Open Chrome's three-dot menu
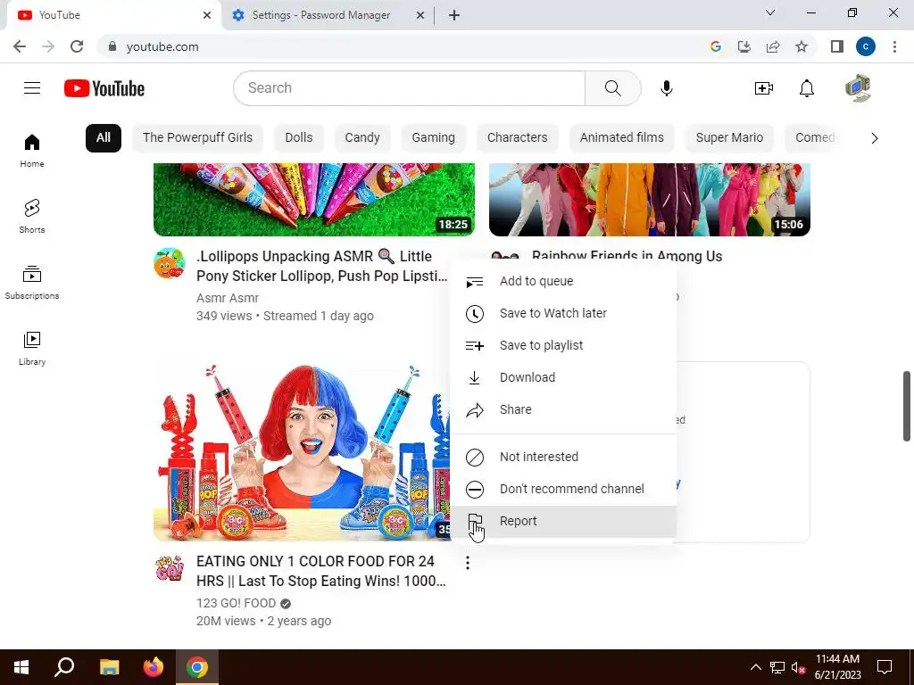 [x=894, y=46]
